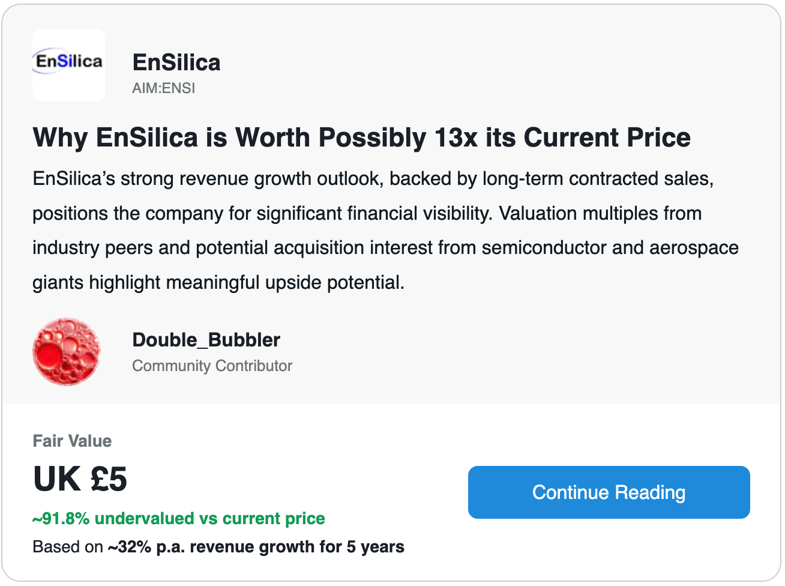Click the EnSilica company logo

point(68,64)
